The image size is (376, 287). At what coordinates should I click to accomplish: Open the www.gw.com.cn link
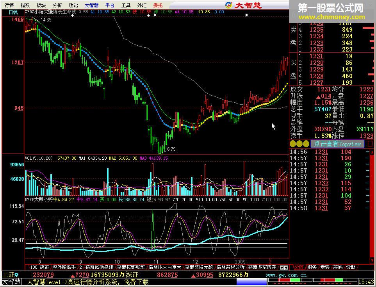pos(286,275)
